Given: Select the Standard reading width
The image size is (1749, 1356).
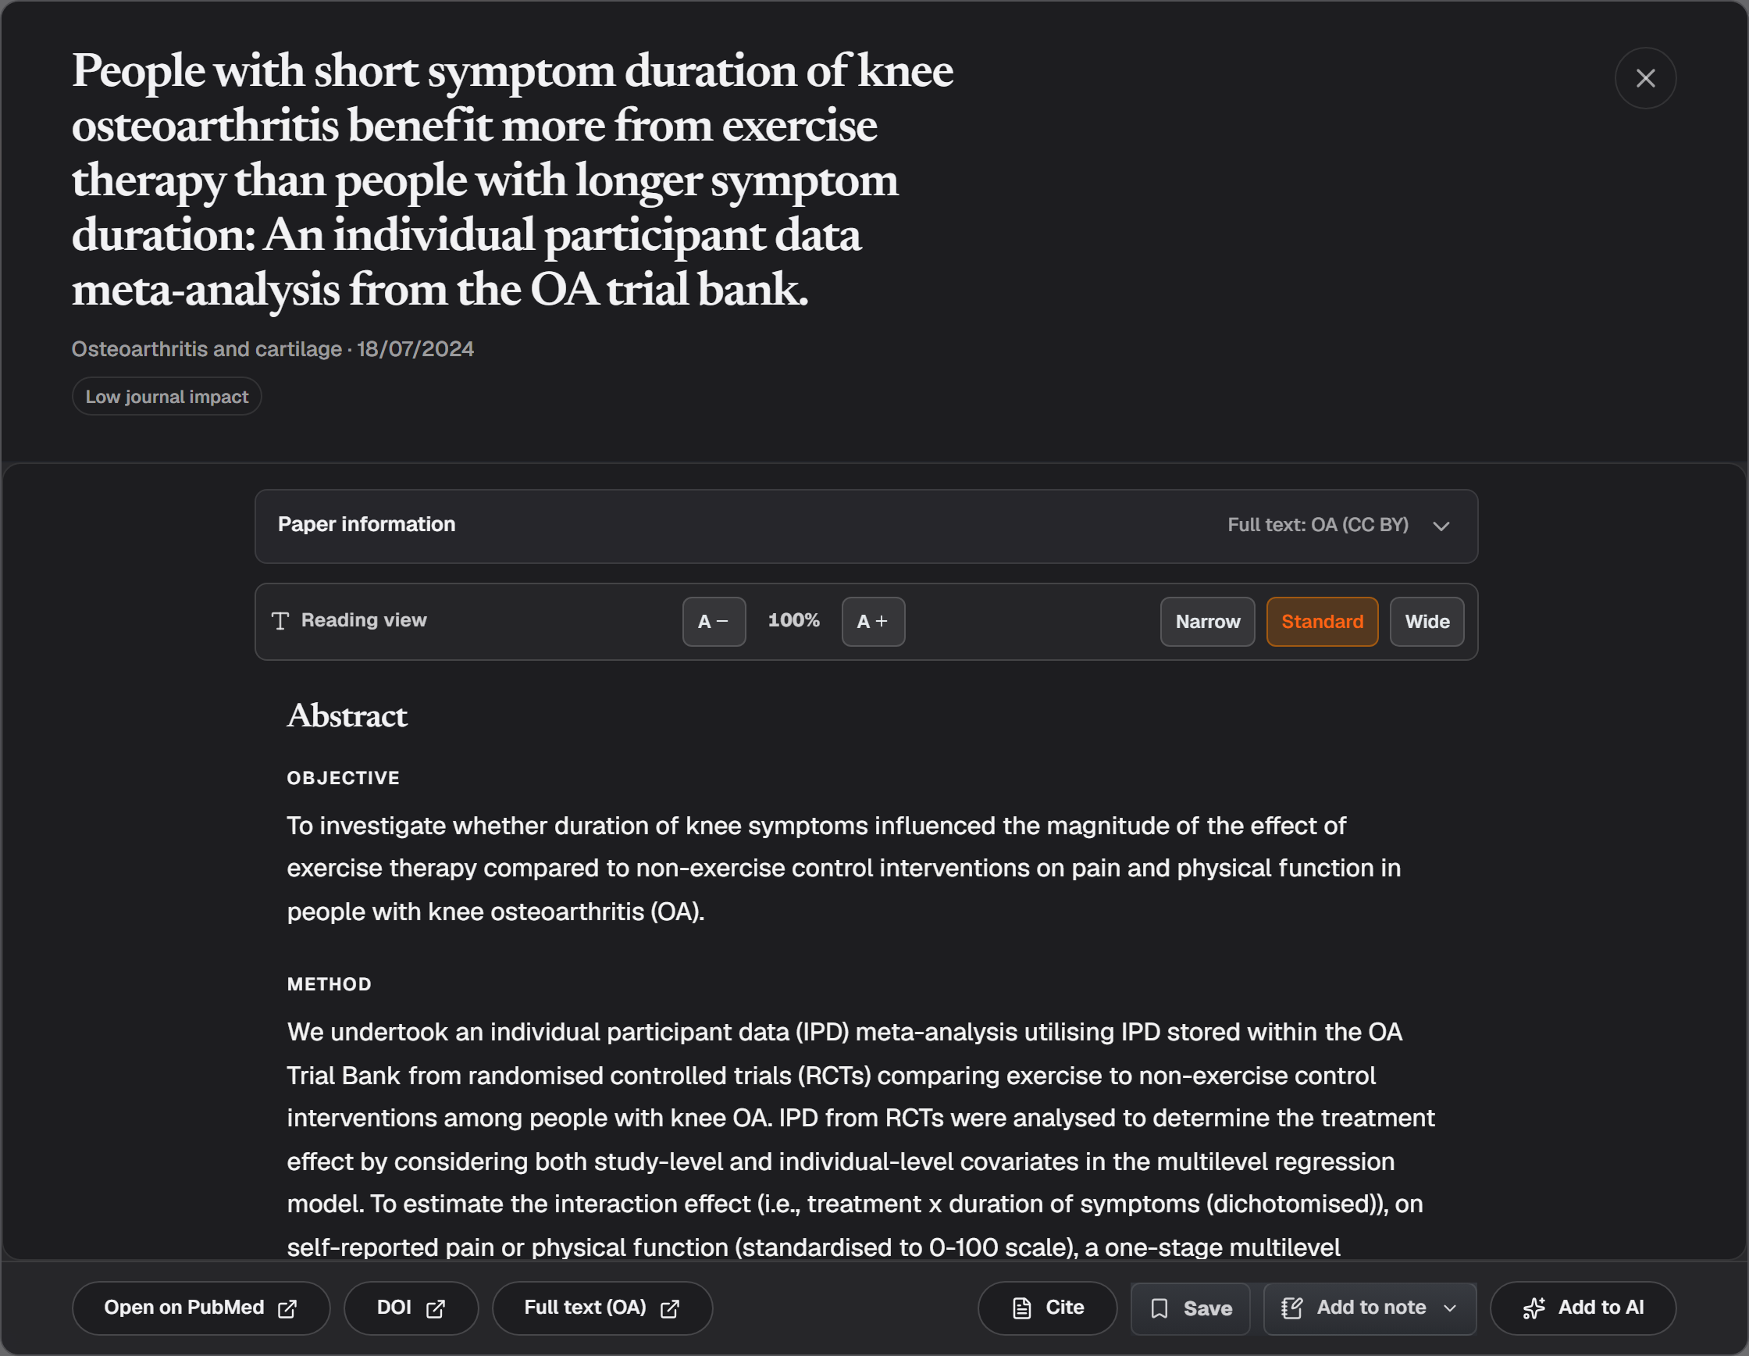Looking at the screenshot, I should (1321, 622).
